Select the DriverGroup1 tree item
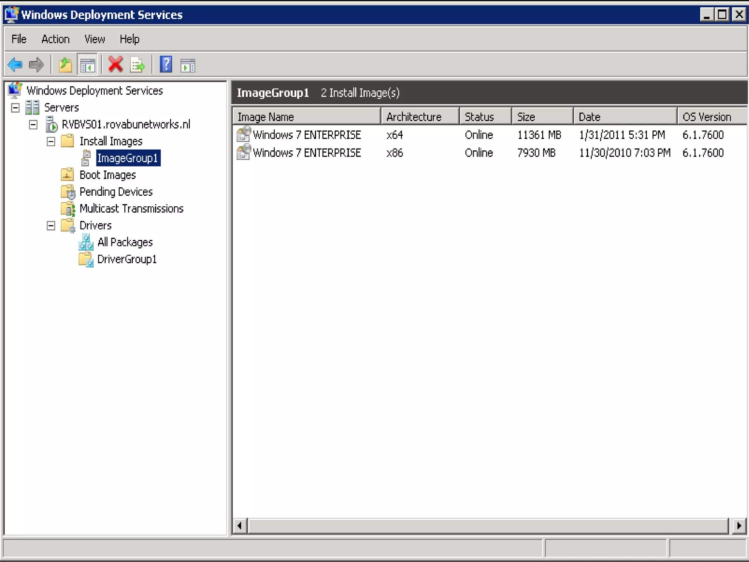This screenshot has height=562, width=749. click(127, 259)
